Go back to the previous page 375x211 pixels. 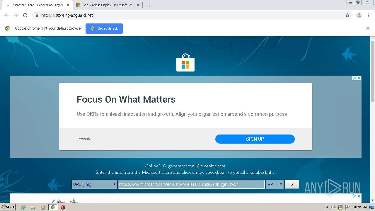[x=6, y=15]
